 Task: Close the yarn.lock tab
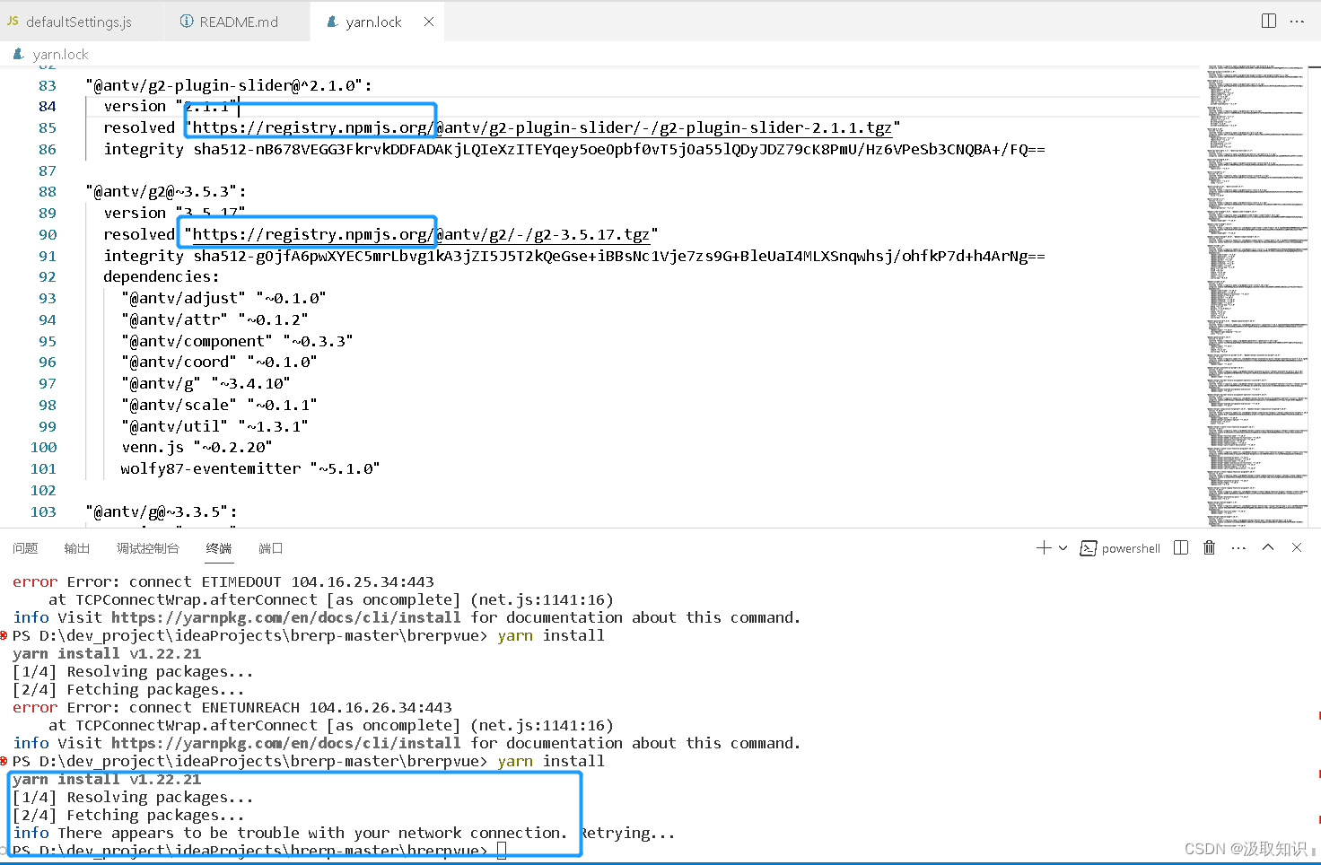point(429,22)
